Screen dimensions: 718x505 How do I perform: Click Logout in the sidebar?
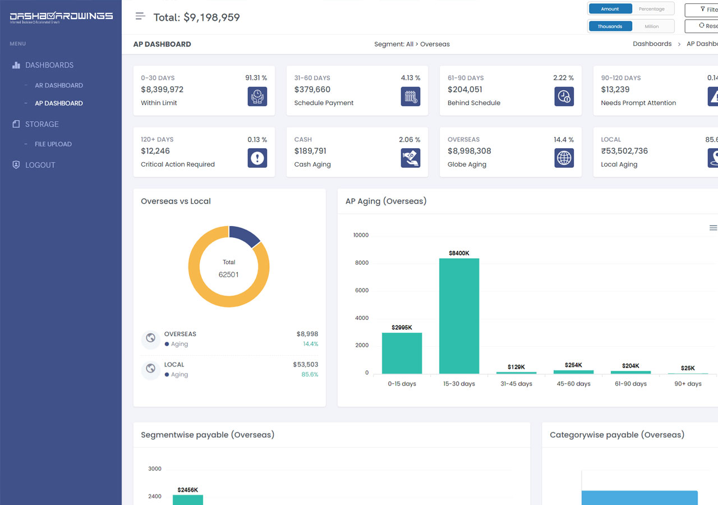(x=40, y=165)
